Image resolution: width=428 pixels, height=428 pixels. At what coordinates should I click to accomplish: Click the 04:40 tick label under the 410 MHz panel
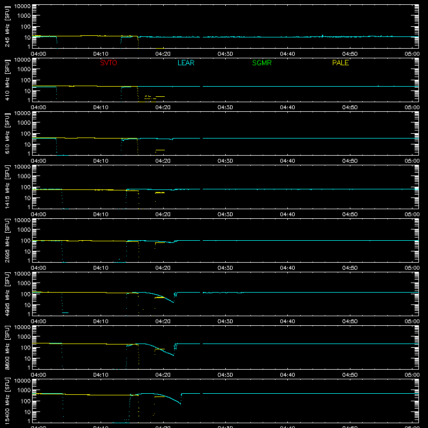tap(287, 108)
